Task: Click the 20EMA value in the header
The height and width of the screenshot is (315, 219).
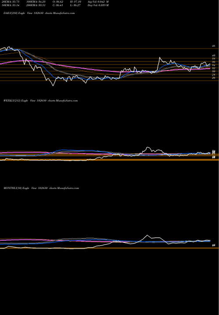Action: [x=10, y=2]
